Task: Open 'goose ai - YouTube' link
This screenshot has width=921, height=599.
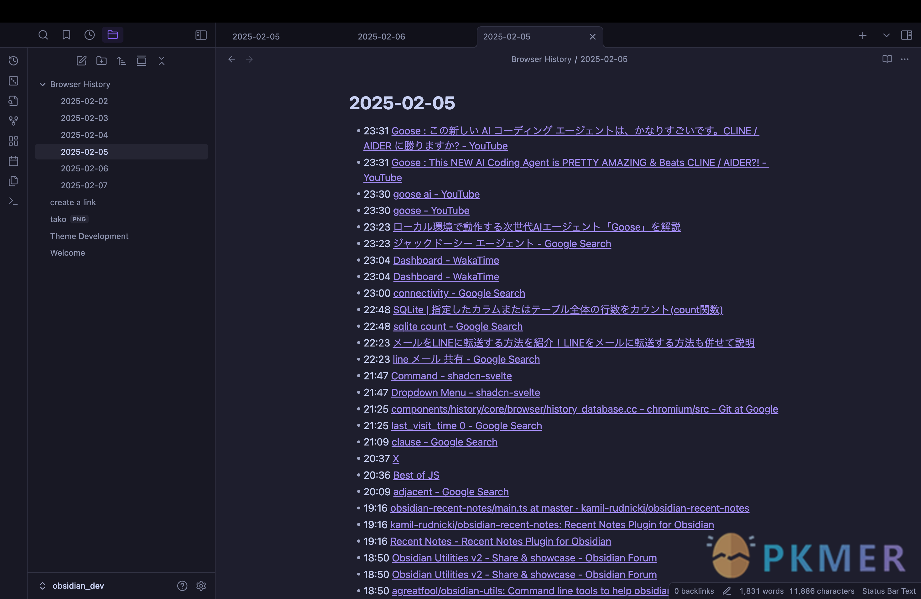Action: coord(436,194)
